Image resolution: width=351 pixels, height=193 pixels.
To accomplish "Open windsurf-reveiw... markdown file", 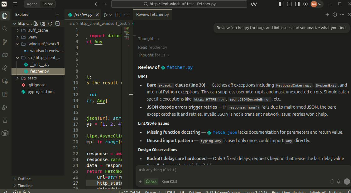I will coord(38,51).
